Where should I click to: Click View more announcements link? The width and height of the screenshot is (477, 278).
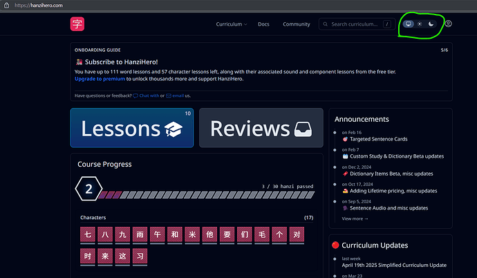(355, 219)
